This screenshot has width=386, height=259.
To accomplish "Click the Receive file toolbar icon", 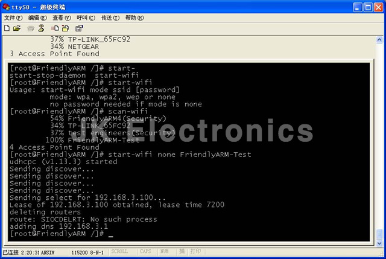I will (65, 28).
